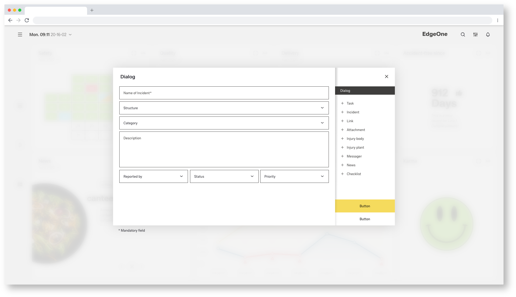Open the filter sliders settings icon

475,34
